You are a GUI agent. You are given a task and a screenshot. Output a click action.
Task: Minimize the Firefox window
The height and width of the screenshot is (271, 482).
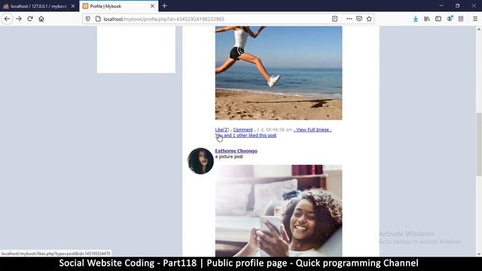[x=441, y=6]
